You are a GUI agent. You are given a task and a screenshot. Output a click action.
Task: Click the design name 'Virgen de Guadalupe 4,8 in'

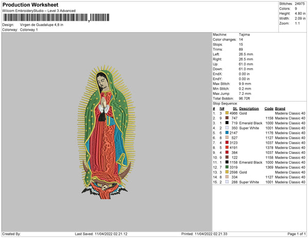42,25
